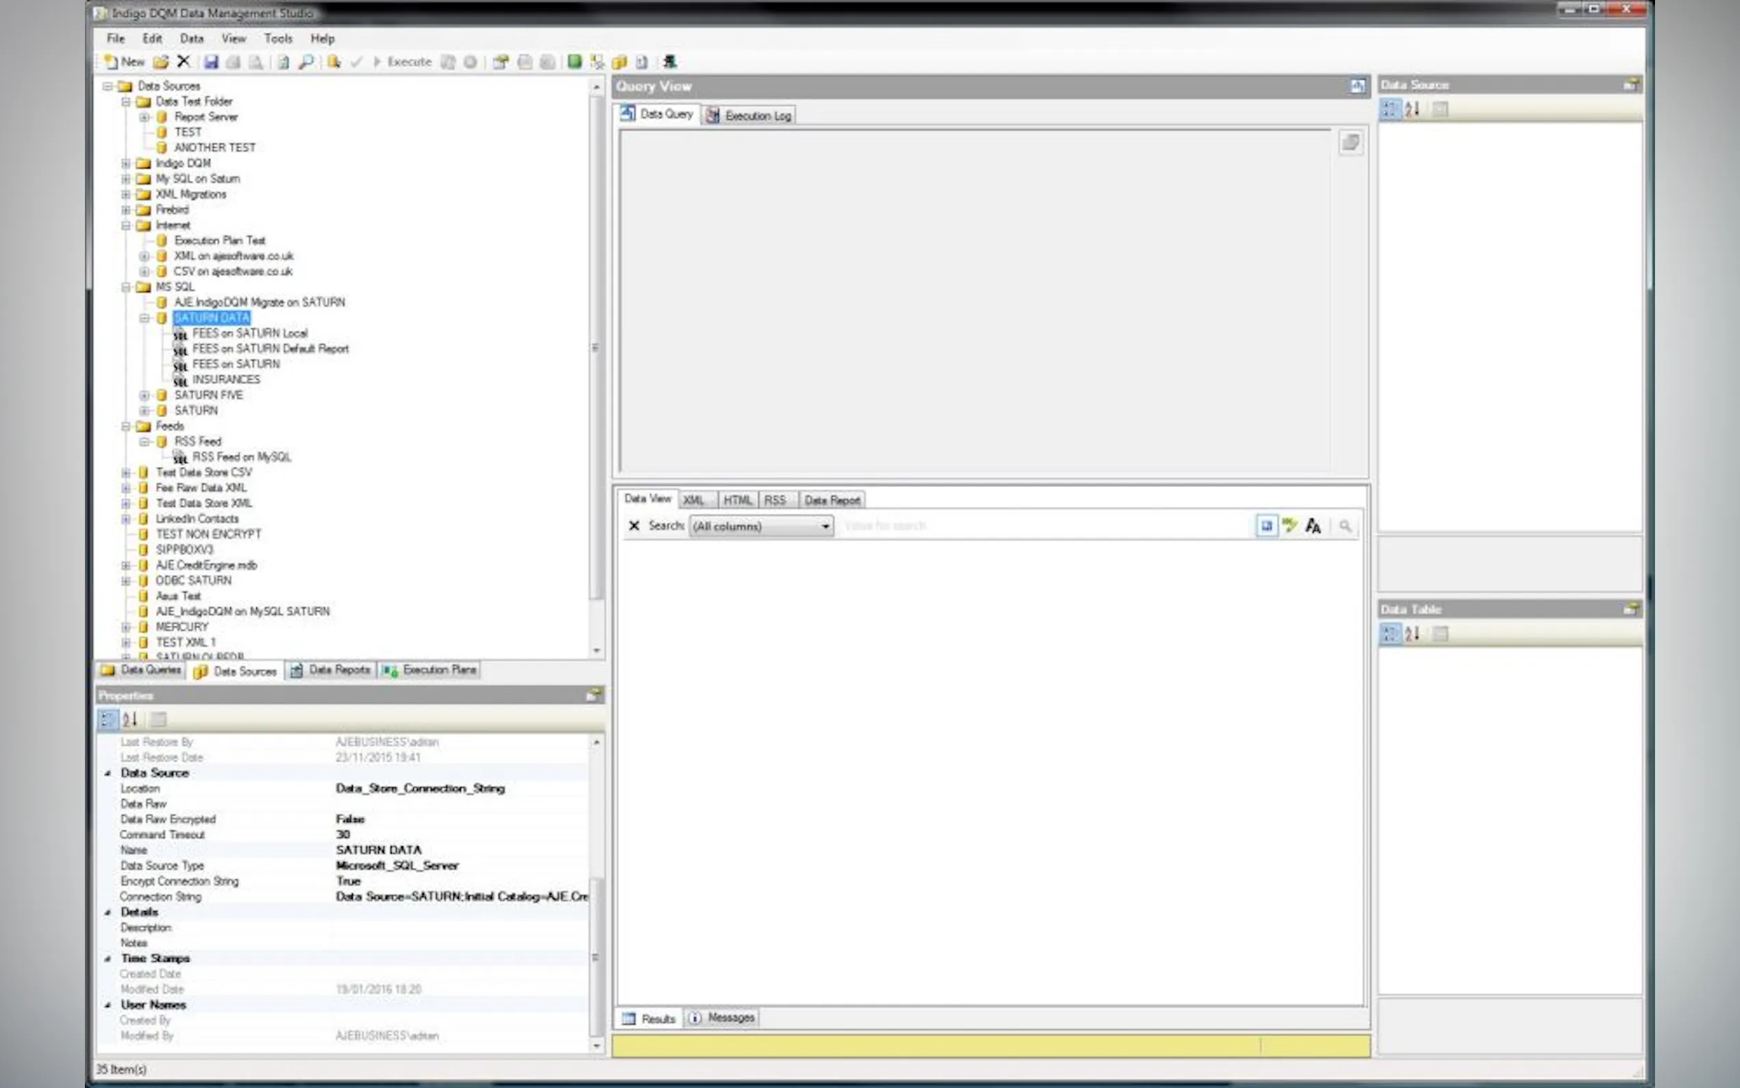Expand the Indigo DQM folder node

point(126,163)
